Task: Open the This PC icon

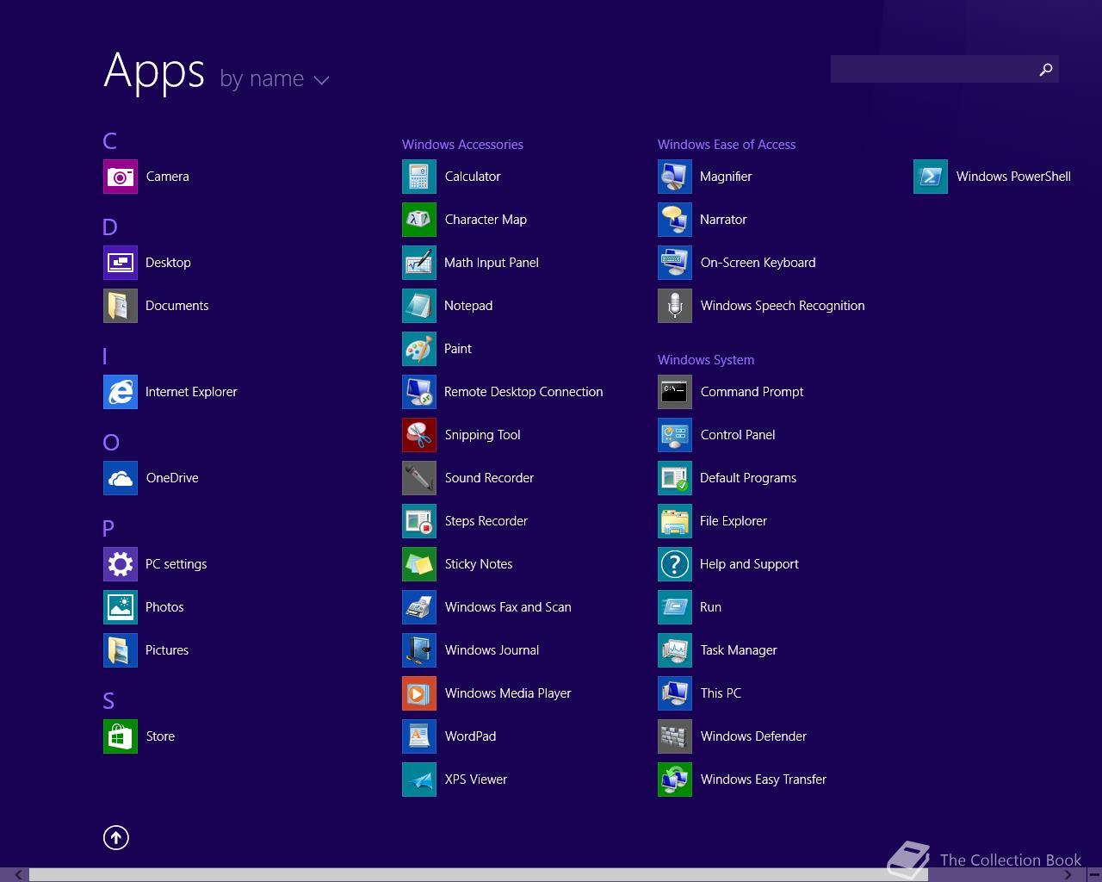Action: coord(675,693)
